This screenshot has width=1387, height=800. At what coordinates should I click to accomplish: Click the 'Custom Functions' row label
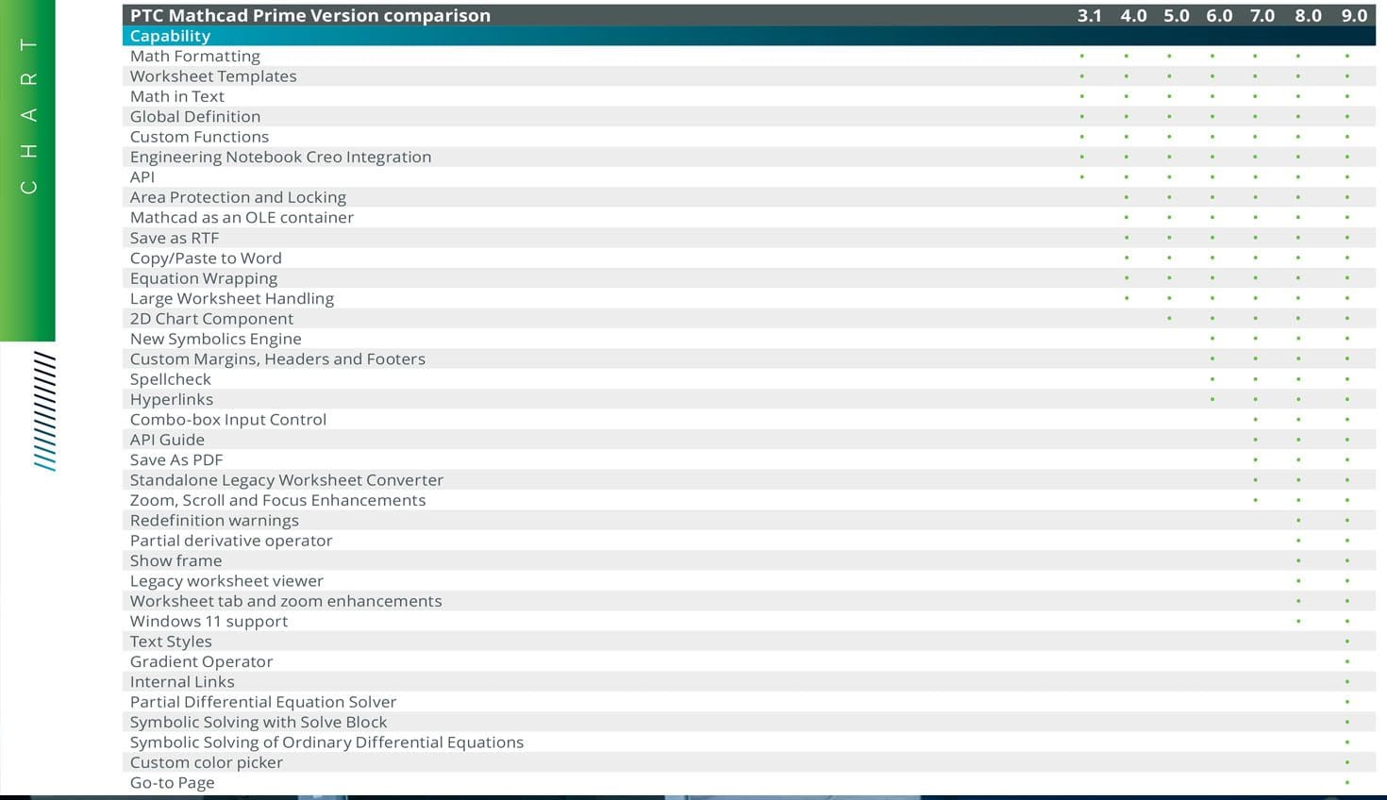199,137
